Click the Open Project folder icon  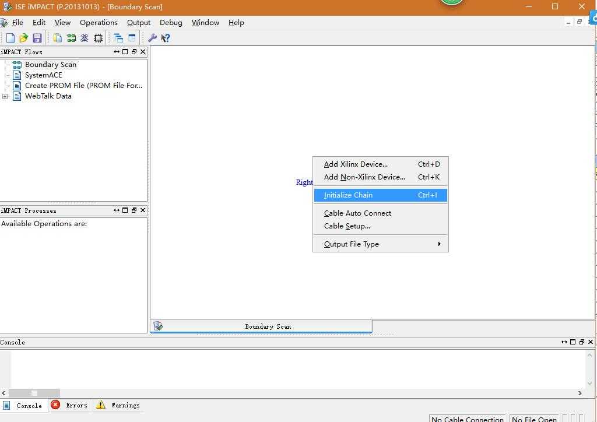coord(23,38)
